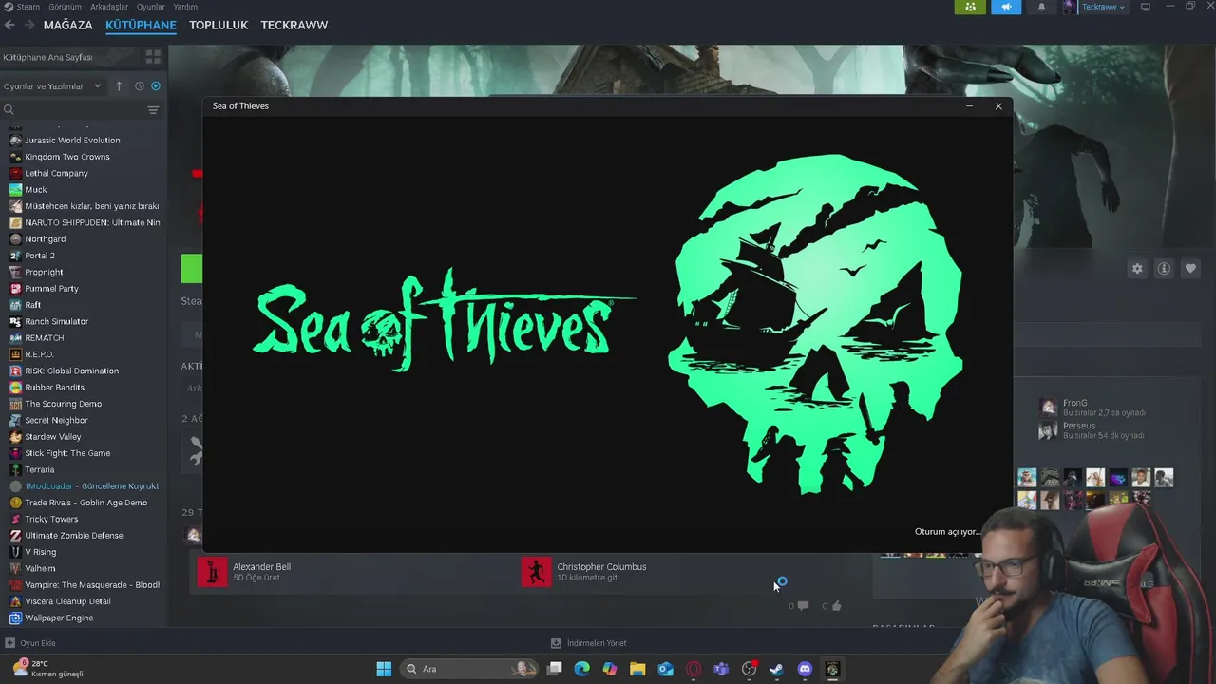This screenshot has height=684, width=1216.
Task: Sort library by the up arrow icon
Action: 119,86
